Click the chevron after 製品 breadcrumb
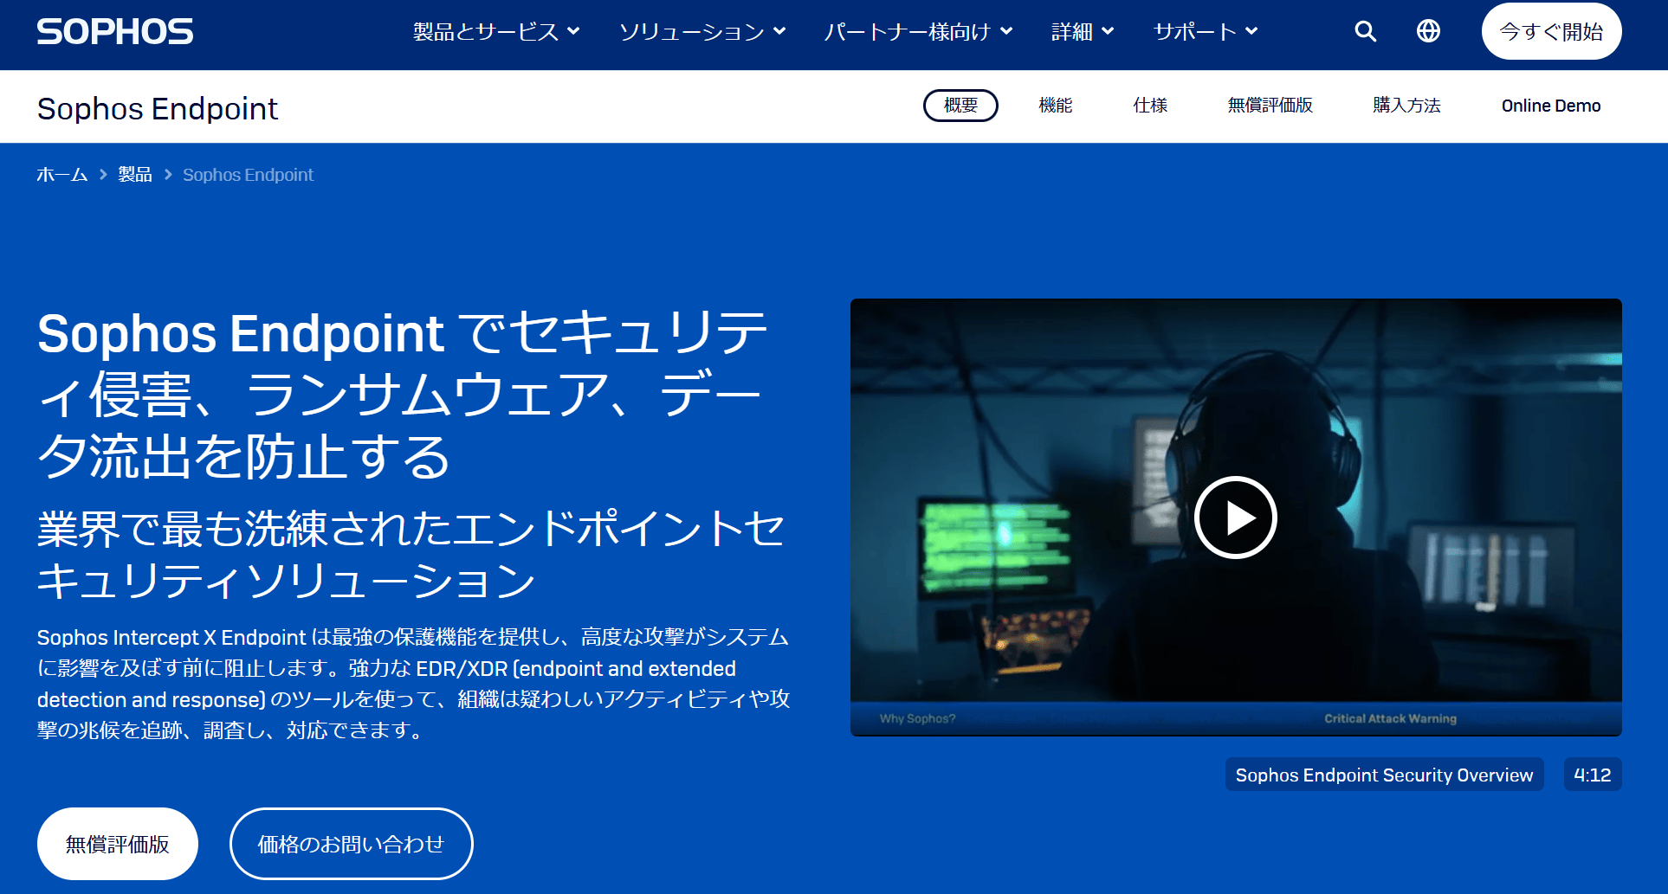Screen dimensions: 1668x894 click(x=168, y=175)
